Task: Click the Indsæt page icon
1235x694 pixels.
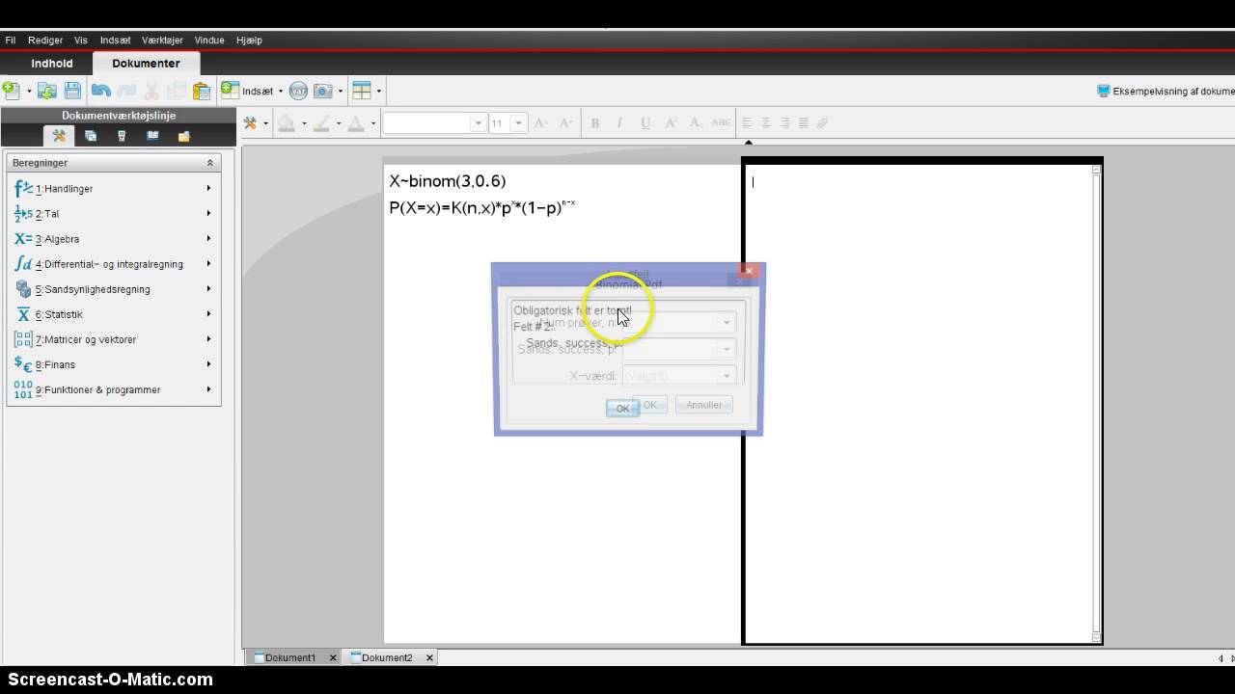Action: point(230,90)
